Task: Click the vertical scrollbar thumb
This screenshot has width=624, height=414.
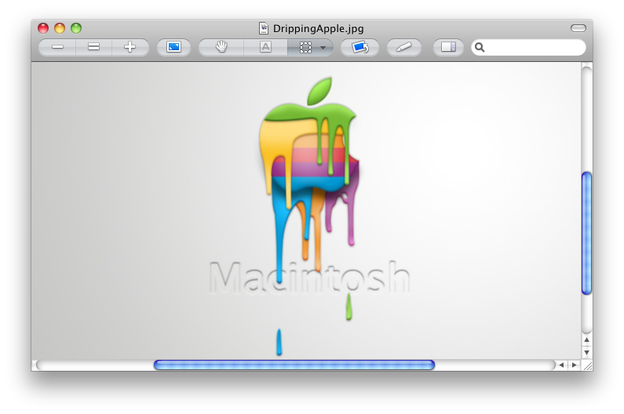Action: pos(586,233)
